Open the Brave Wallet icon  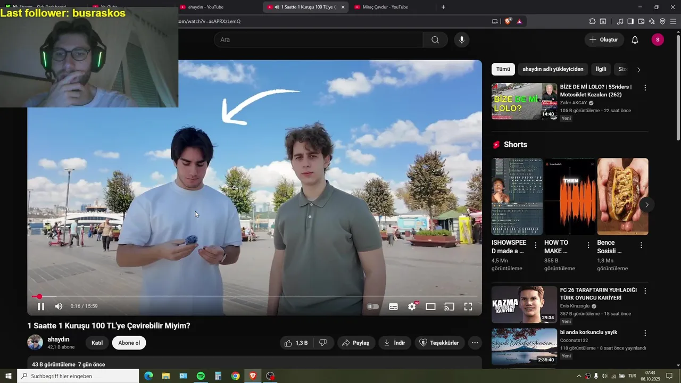pos(641,21)
